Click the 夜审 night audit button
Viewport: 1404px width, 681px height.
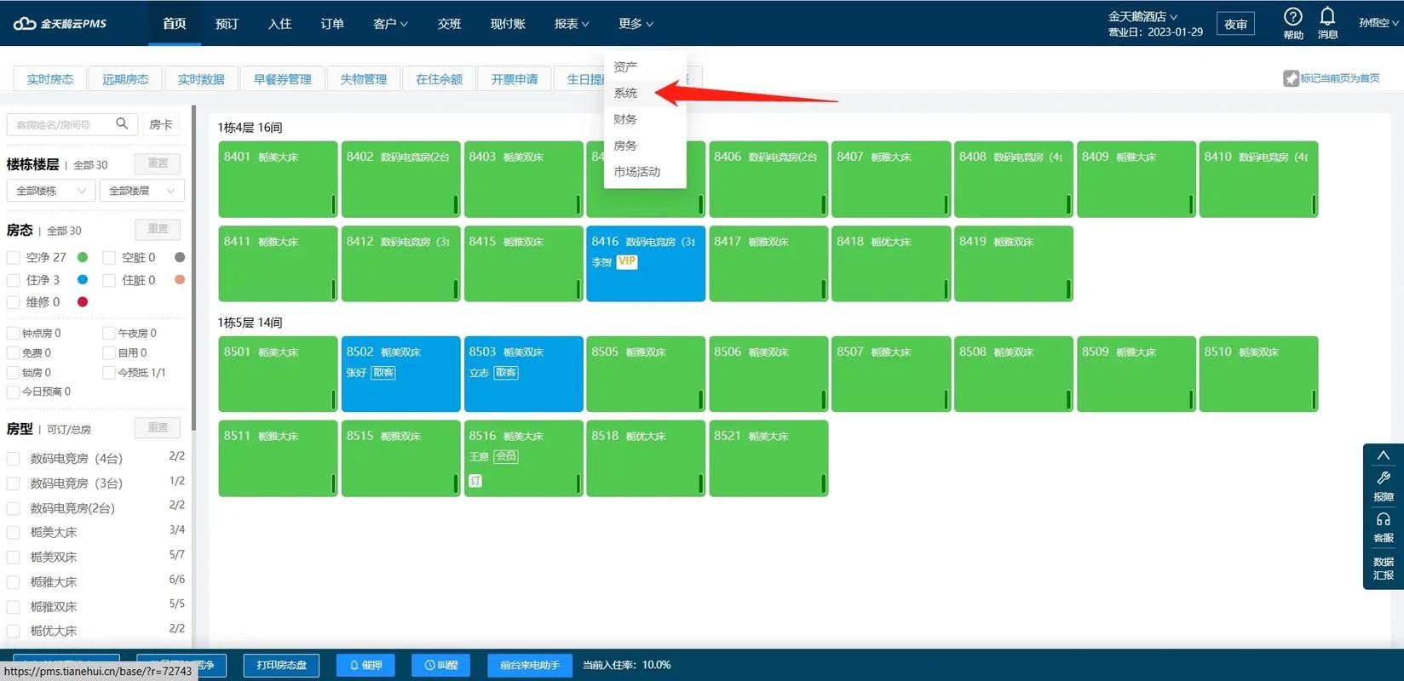point(1235,24)
